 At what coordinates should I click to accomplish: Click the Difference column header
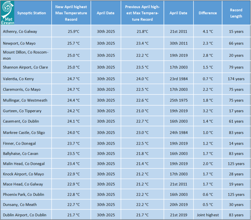pyautogui.click(x=208, y=13)
